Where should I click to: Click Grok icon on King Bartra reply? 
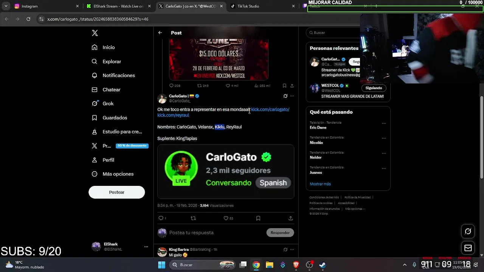tap(285, 249)
